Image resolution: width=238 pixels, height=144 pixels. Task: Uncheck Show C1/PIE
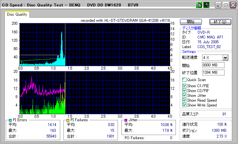tap(184, 86)
